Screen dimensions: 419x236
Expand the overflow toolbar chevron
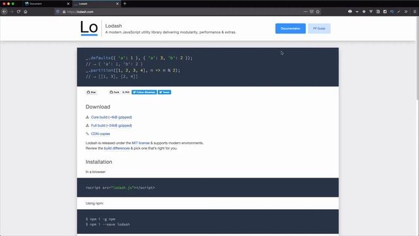click(406, 12)
